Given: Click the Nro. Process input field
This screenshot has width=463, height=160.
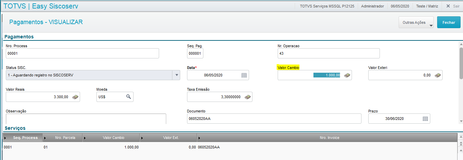Looking at the screenshot, I should 82,53.
